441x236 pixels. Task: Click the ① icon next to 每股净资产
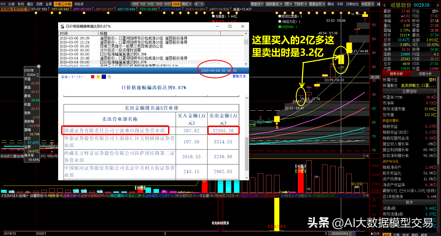(x=435, y=168)
